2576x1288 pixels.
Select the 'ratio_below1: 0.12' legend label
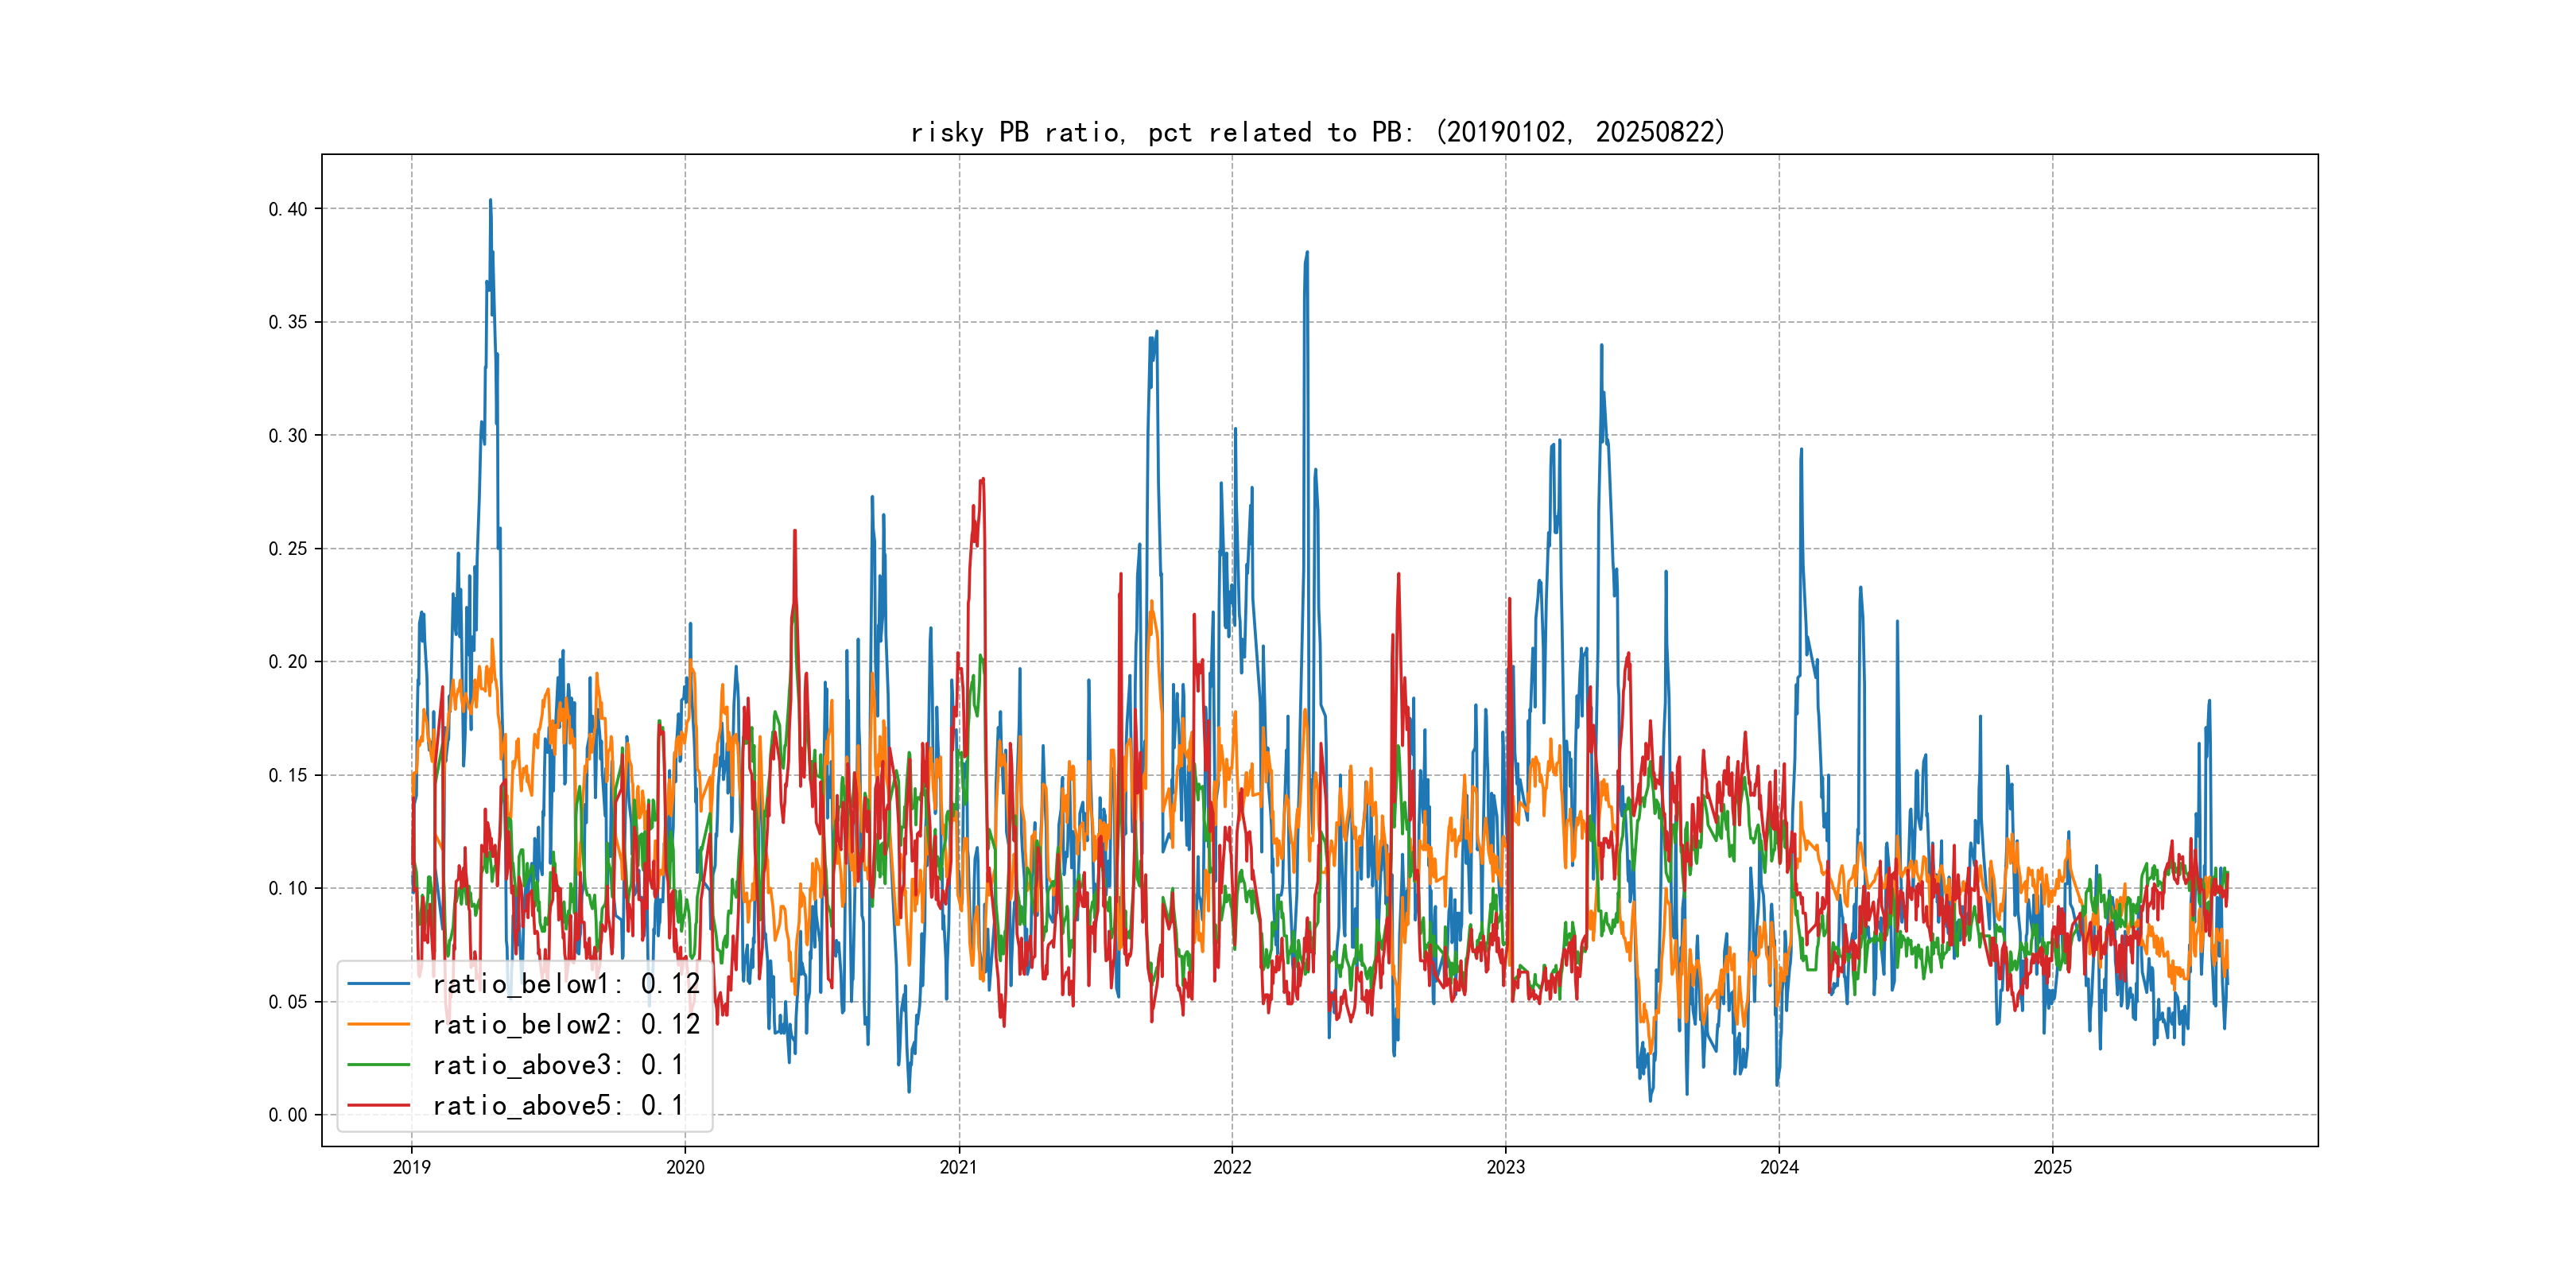point(566,984)
